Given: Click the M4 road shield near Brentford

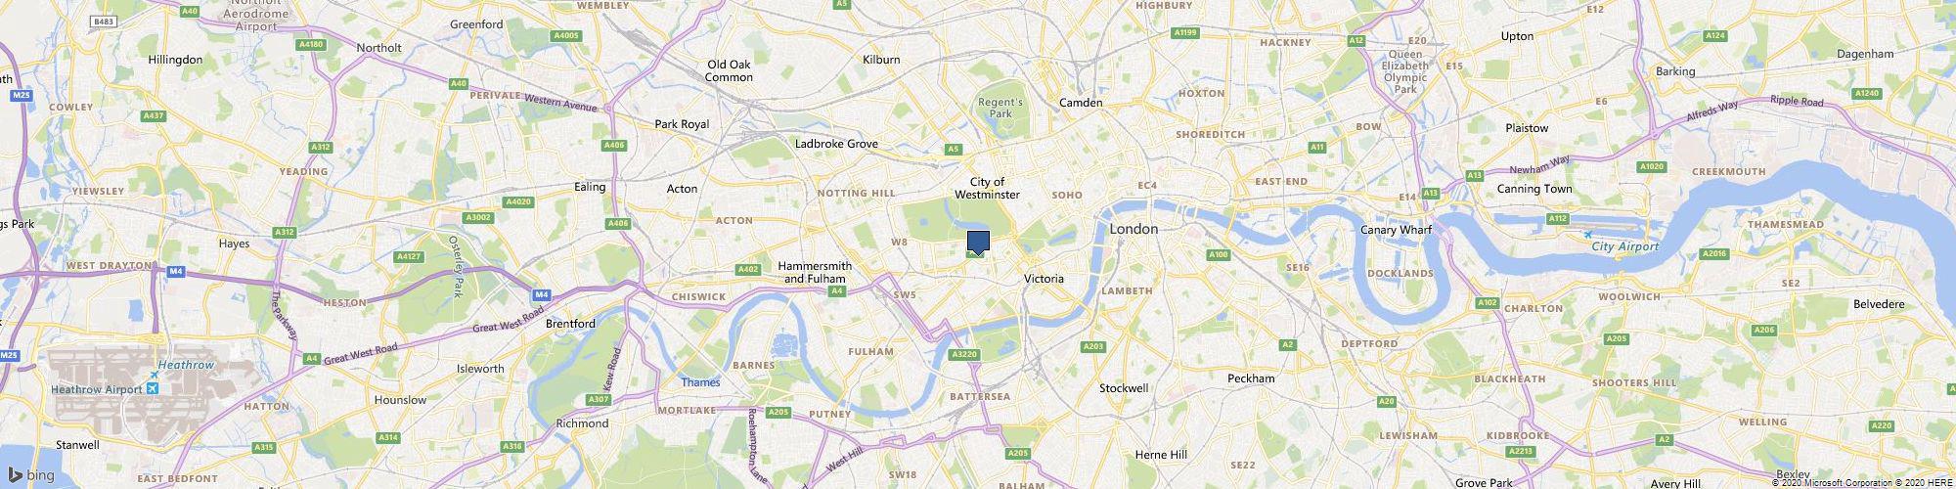Looking at the screenshot, I should click(x=542, y=294).
